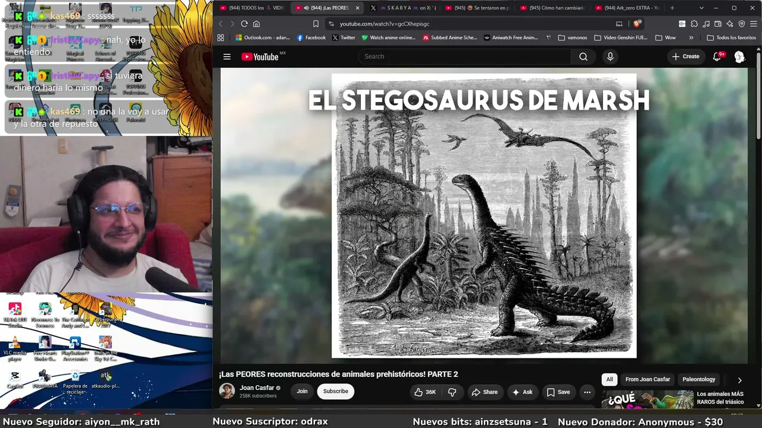Image resolution: width=762 pixels, height=428 pixels.
Task: Open the Papelera de reciclaje icon
Action: pos(75,382)
